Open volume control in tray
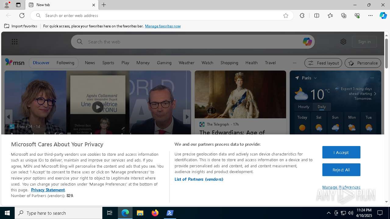The image size is (390, 219). click(x=350, y=213)
